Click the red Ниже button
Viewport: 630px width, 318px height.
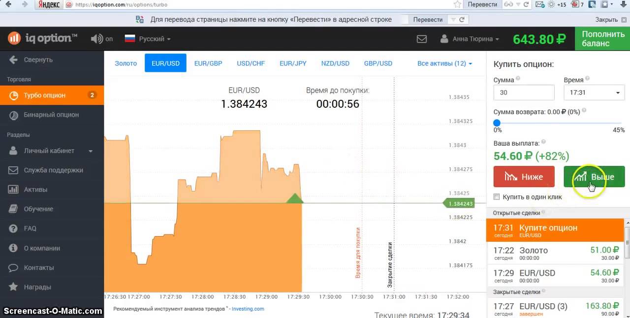(x=524, y=177)
